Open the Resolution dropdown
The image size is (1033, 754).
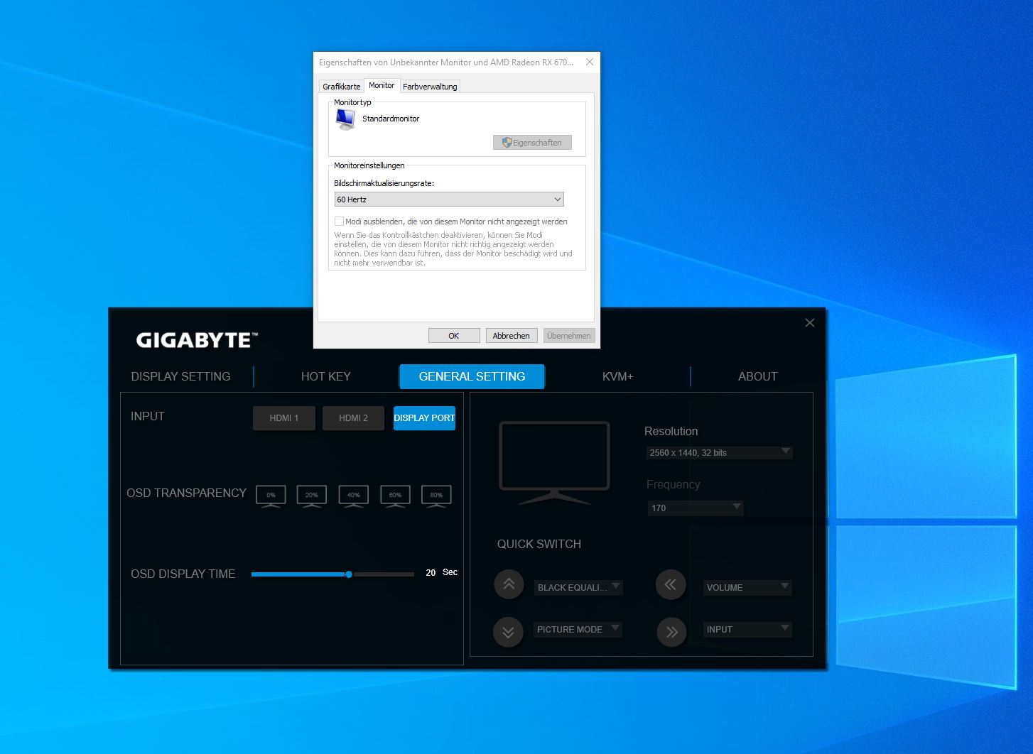(719, 452)
